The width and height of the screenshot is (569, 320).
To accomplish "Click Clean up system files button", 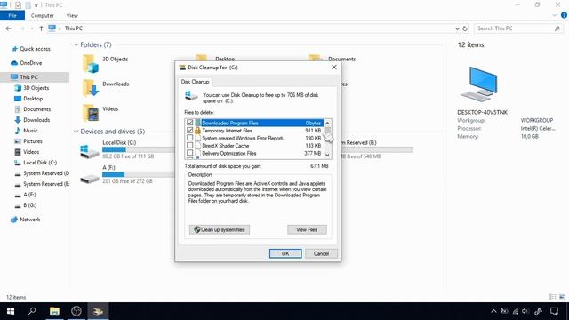I will [220, 229].
